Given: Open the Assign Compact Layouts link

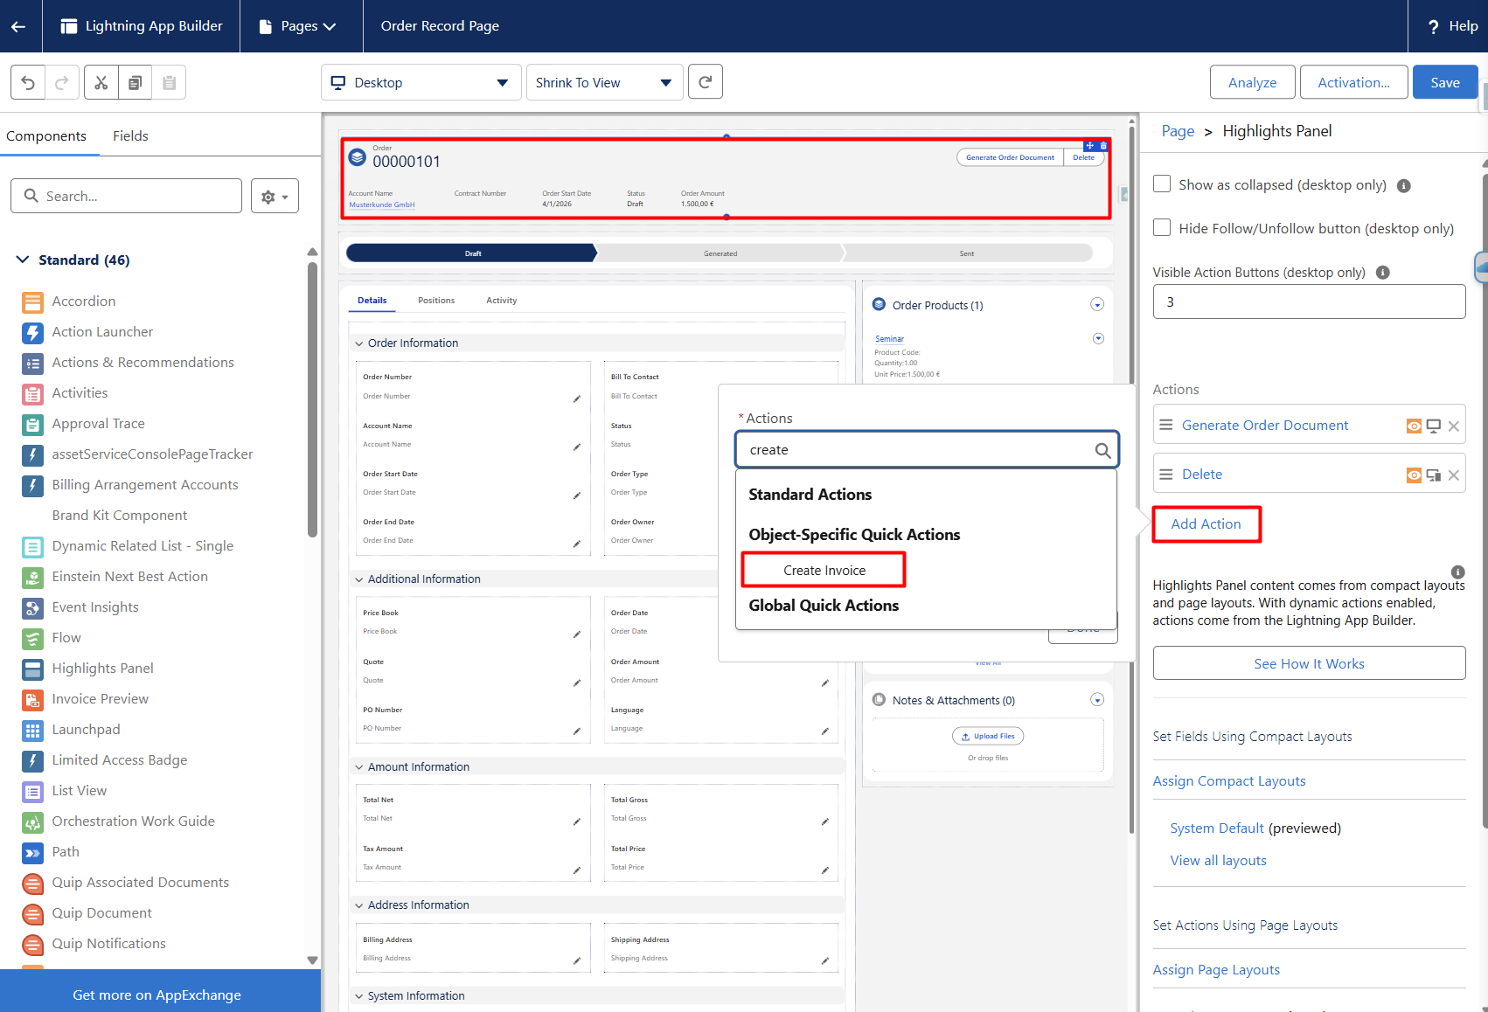Looking at the screenshot, I should (x=1229, y=781).
